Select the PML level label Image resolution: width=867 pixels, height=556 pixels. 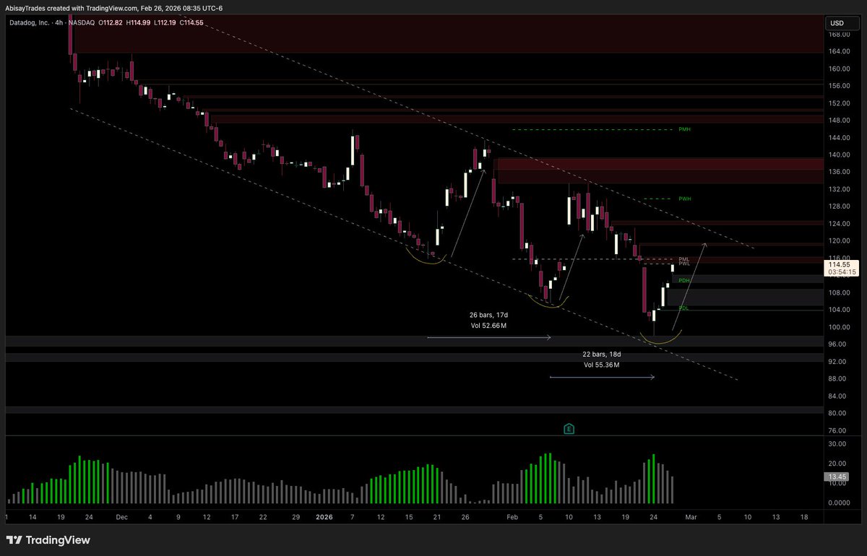pos(684,259)
